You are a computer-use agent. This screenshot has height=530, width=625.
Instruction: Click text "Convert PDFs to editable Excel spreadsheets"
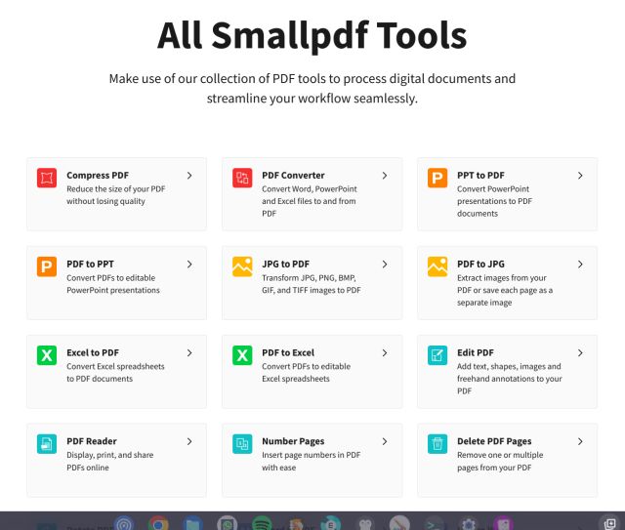pos(306,373)
